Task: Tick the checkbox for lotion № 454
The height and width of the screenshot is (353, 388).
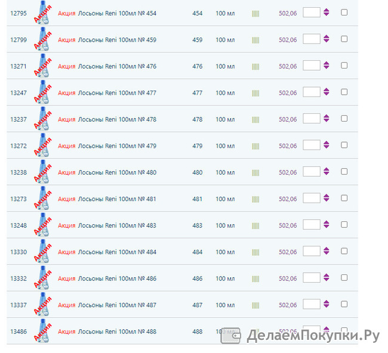Action: pyautogui.click(x=344, y=13)
